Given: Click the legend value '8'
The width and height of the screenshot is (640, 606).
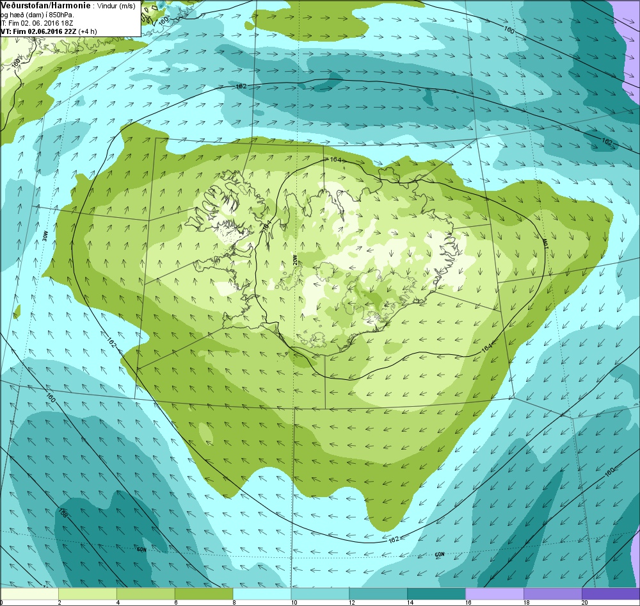Looking at the screenshot, I should tap(234, 602).
